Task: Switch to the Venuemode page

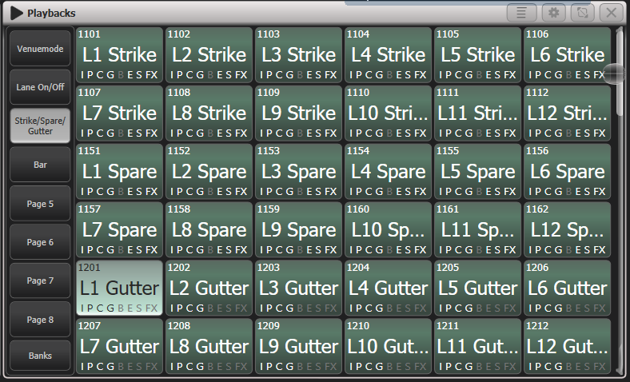Action: point(40,49)
